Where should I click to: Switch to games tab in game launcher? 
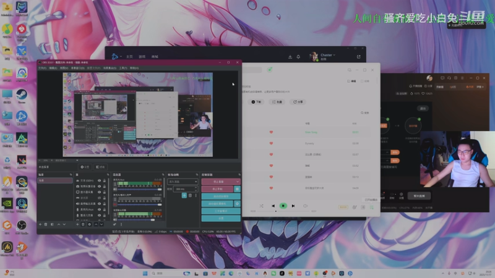142,57
